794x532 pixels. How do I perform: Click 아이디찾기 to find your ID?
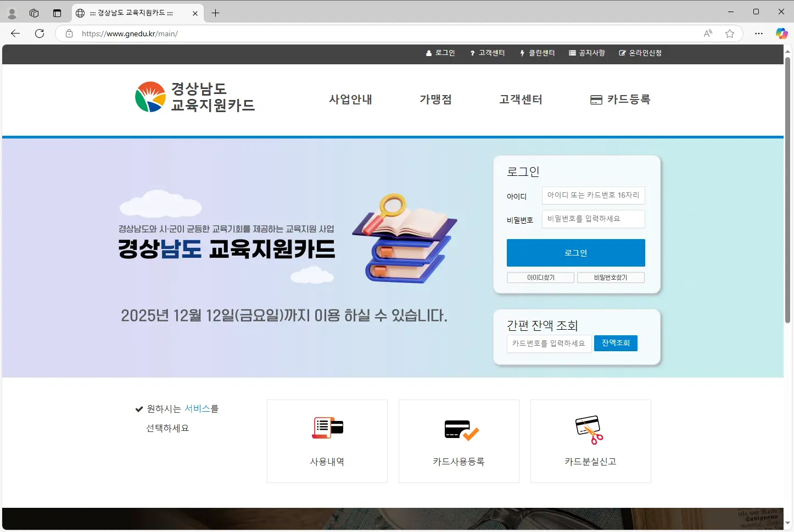540,278
